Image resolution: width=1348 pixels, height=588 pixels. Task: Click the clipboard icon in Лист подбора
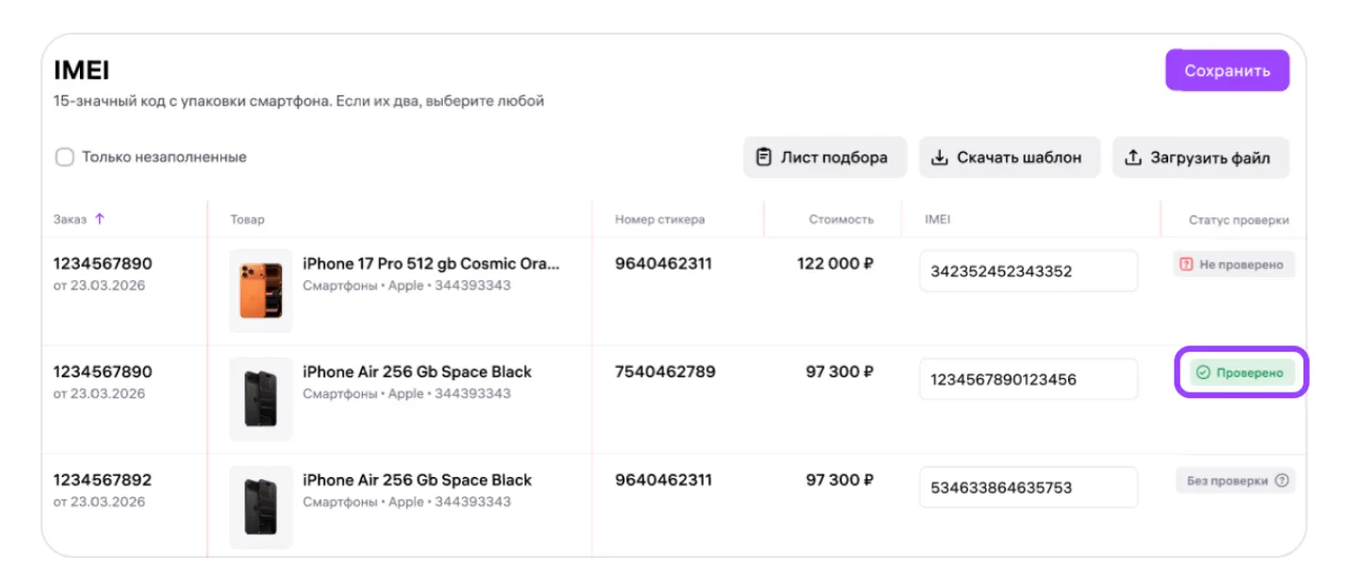tap(764, 157)
